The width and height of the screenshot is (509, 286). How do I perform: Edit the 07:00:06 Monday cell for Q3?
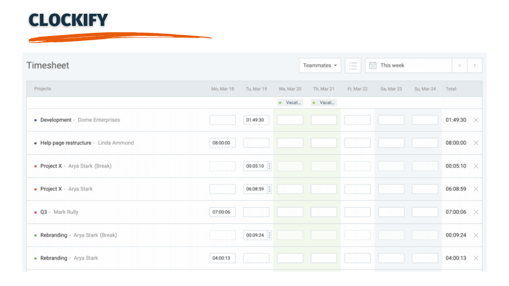coord(222,212)
